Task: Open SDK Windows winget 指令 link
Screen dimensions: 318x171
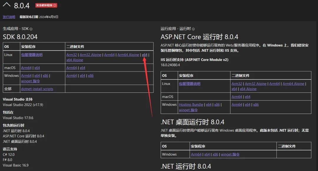Action: coord(30,81)
